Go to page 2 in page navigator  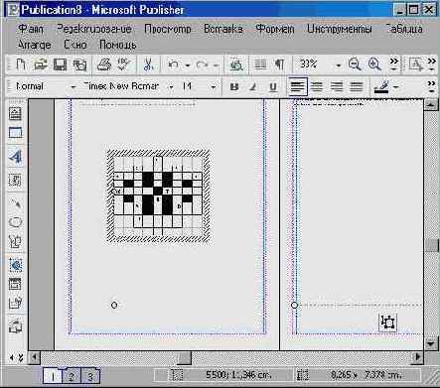click(x=72, y=376)
